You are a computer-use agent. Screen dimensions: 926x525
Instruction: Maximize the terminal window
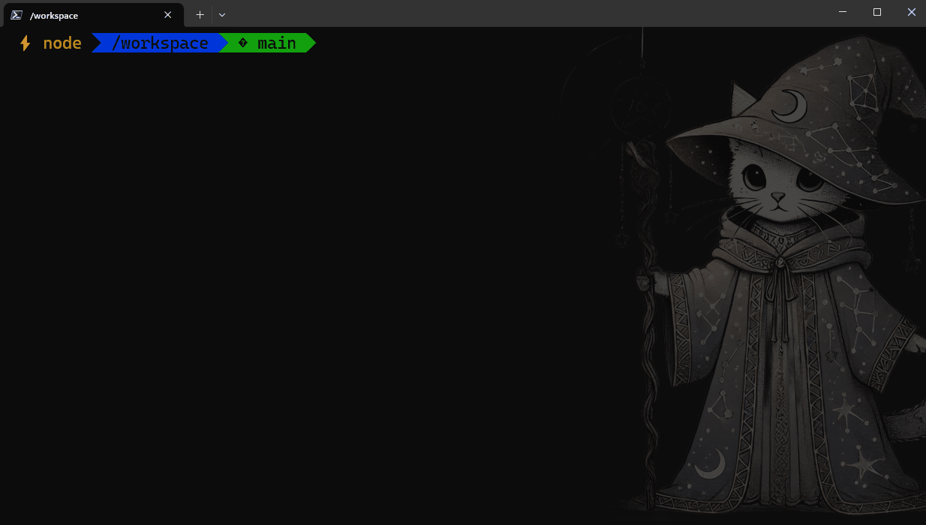point(877,12)
